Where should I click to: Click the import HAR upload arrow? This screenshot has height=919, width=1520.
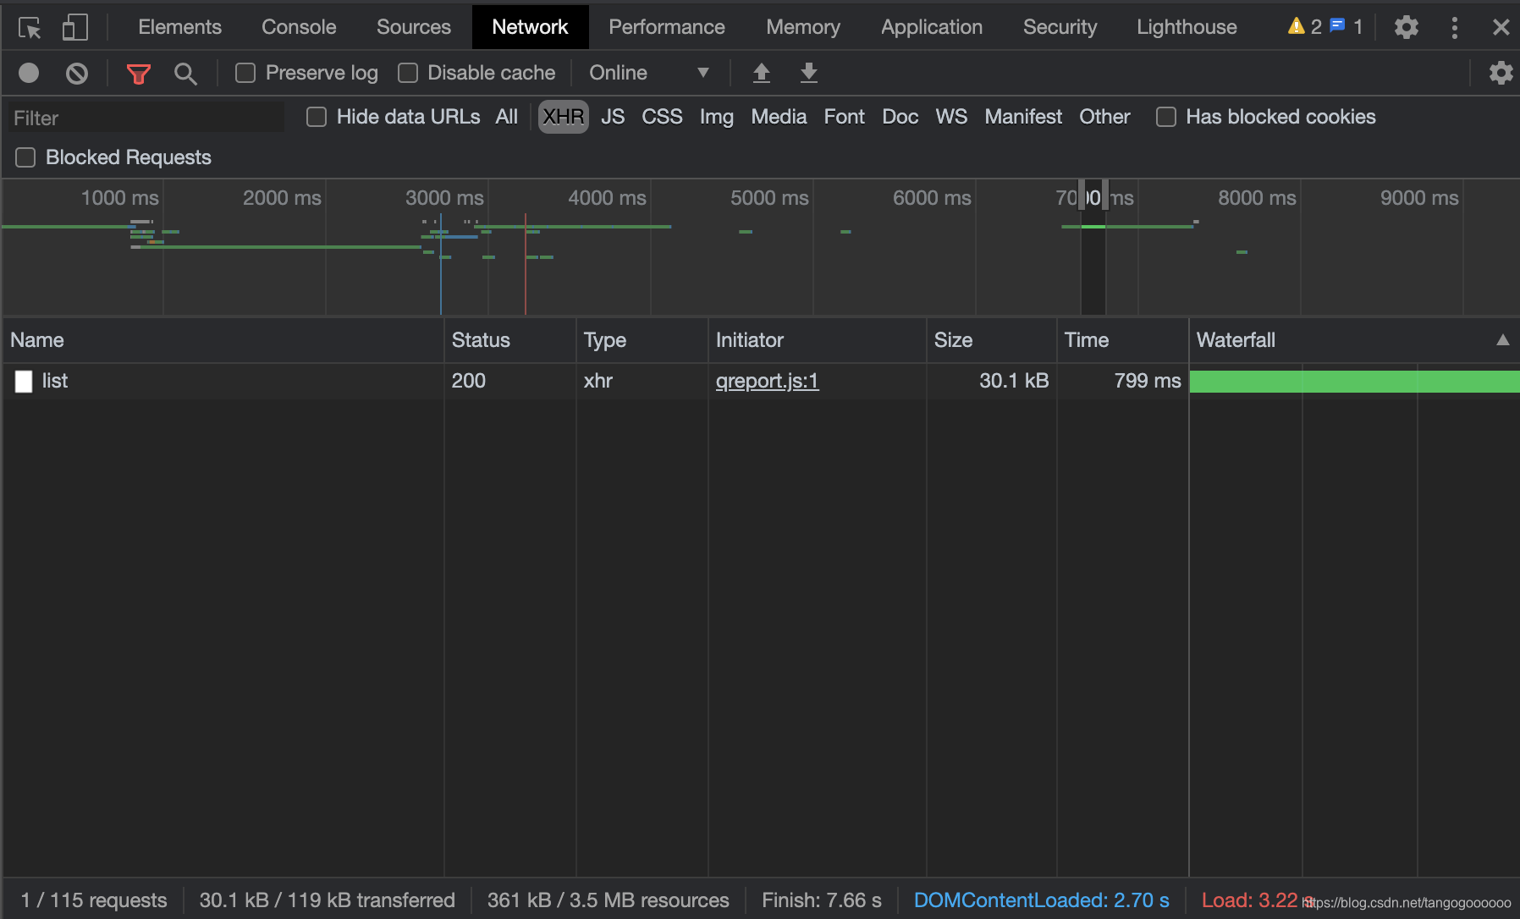click(762, 73)
